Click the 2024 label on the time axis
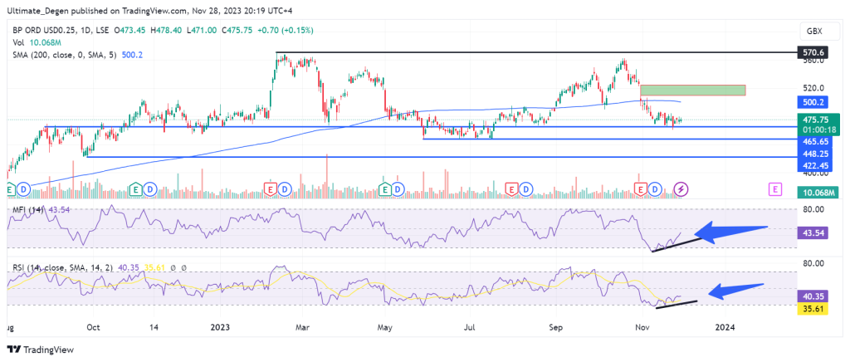This screenshot has width=850, height=362. [725, 327]
